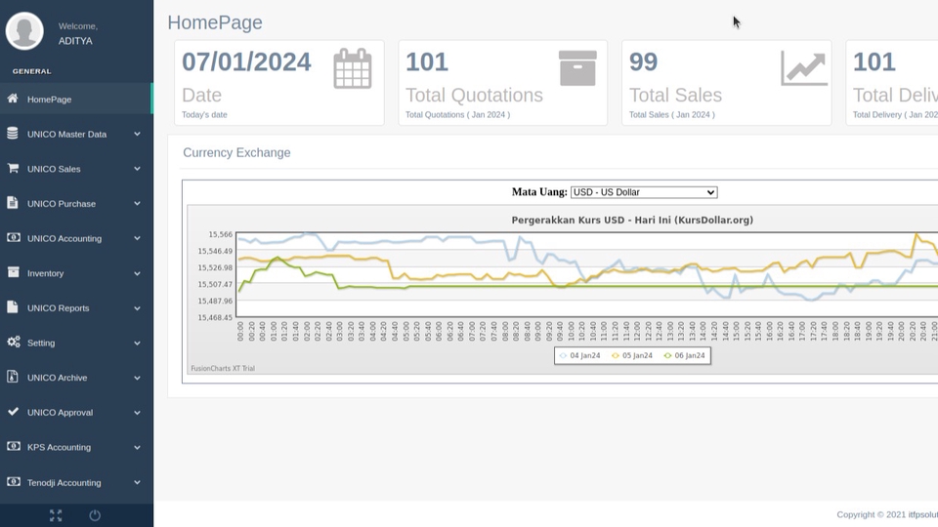Click the UNICO Archive file icon
Viewport: 938px width, 527px height.
tap(13, 377)
